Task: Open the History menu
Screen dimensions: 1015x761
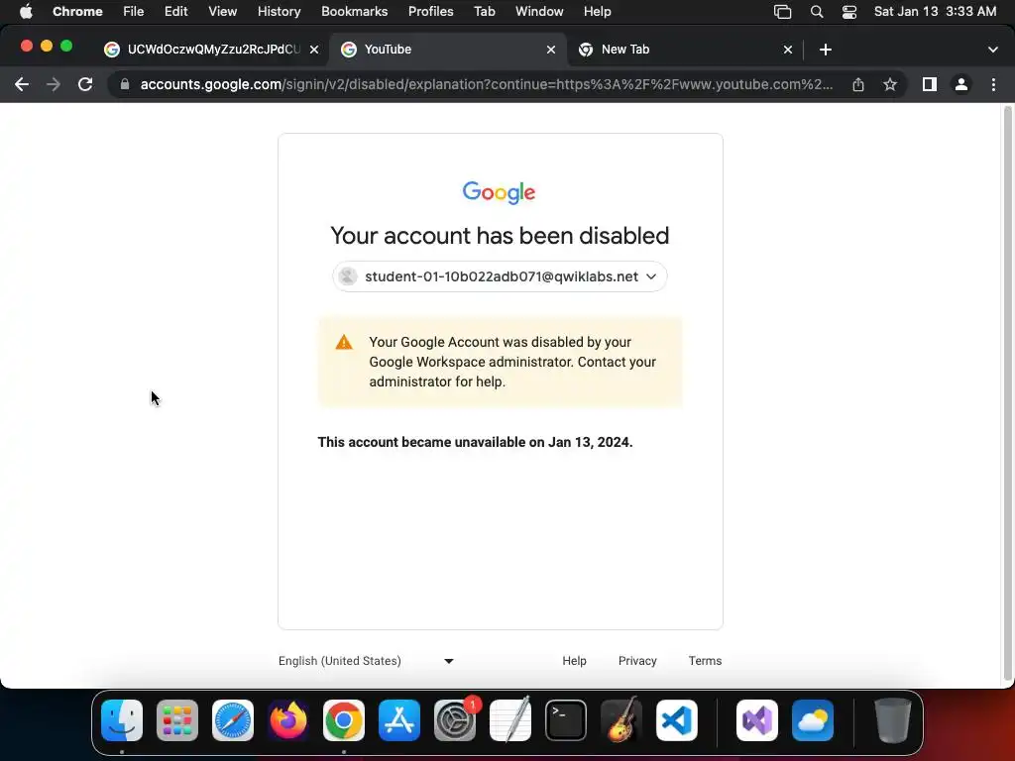Action: point(279,12)
